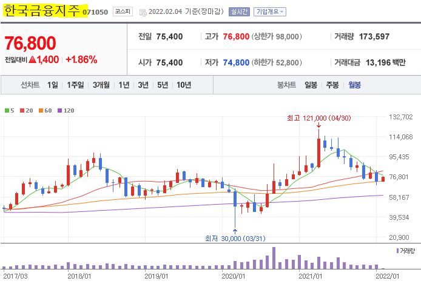The width and height of the screenshot is (421, 284).
Task: Click the 전일 value 75,400
Action: [169, 37]
